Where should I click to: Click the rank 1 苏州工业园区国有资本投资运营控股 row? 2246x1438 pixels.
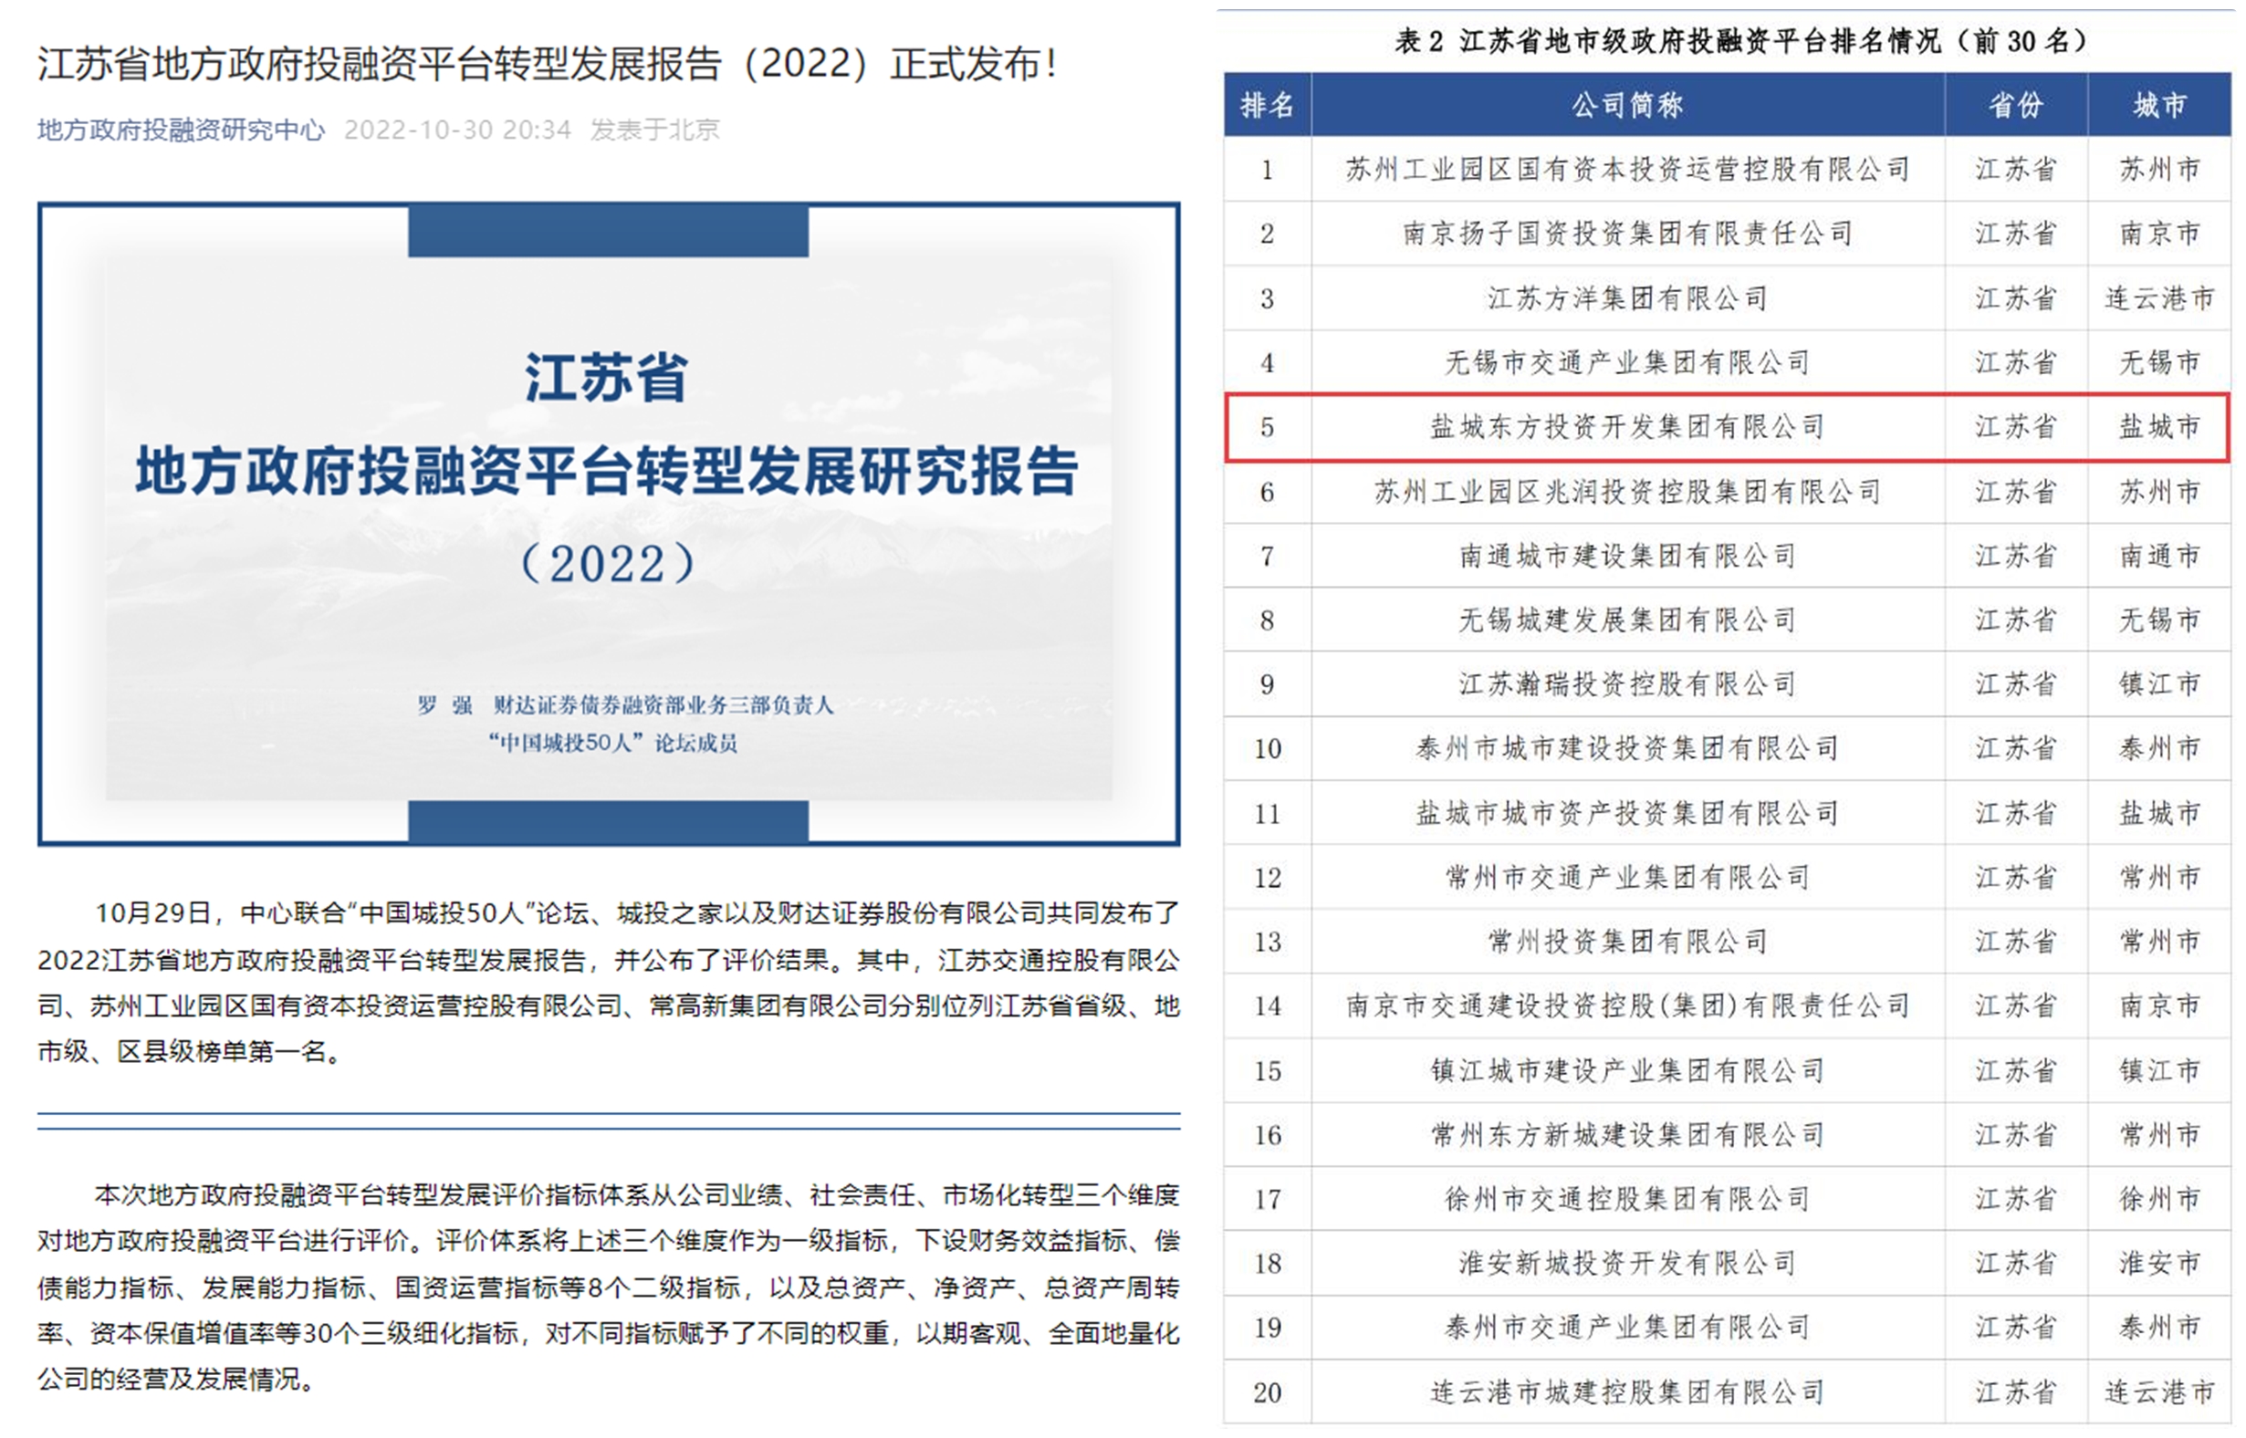(1627, 169)
